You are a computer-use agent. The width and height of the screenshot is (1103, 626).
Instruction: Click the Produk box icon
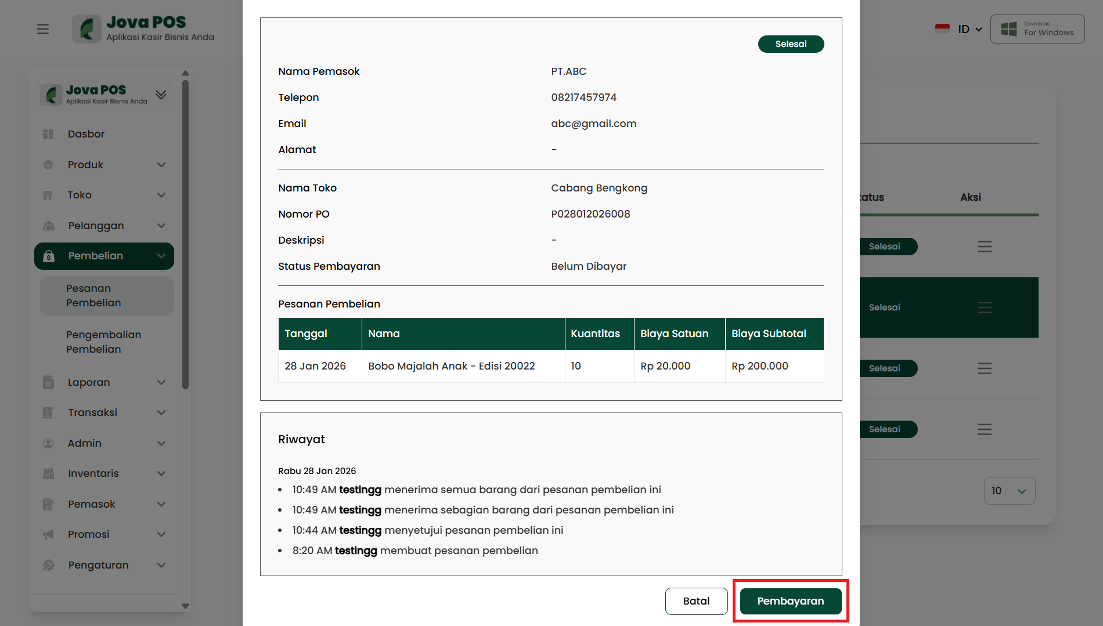point(48,165)
